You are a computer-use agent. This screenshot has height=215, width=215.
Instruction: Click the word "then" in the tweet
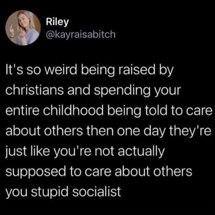point(99,131)
